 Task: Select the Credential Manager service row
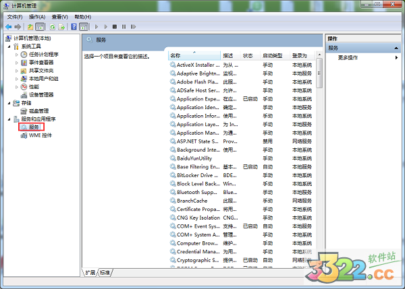click(x=242, y=252)
